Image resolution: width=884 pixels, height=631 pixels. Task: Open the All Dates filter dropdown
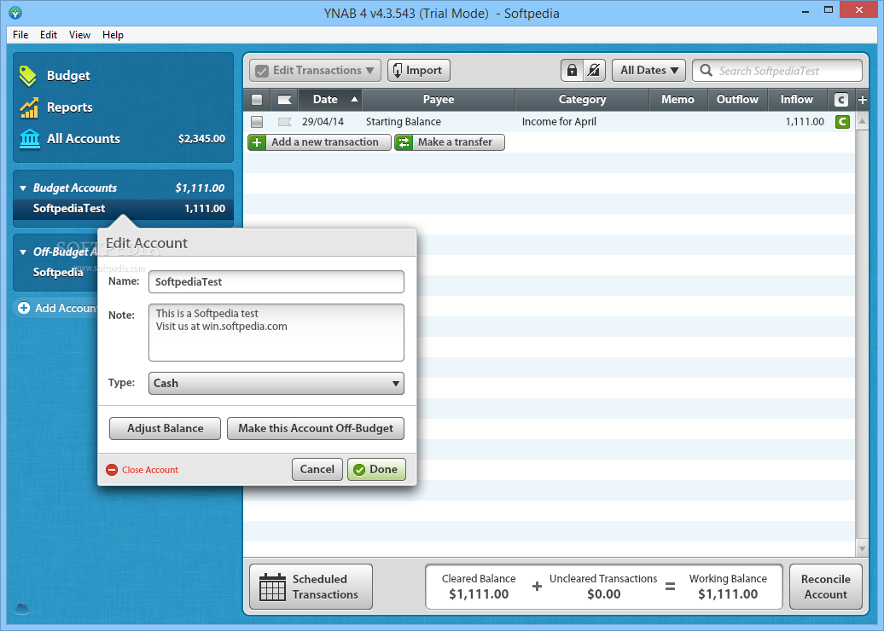pos(648,71)
